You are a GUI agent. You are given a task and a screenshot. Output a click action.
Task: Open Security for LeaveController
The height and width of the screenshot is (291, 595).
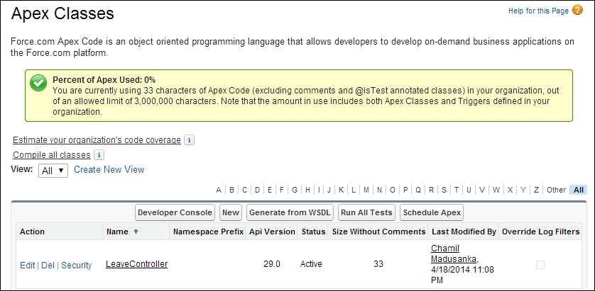[77, 266]
